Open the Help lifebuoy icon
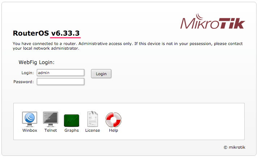Image resolution: width=258 pixels, height=158 pixels. [113, 119]
